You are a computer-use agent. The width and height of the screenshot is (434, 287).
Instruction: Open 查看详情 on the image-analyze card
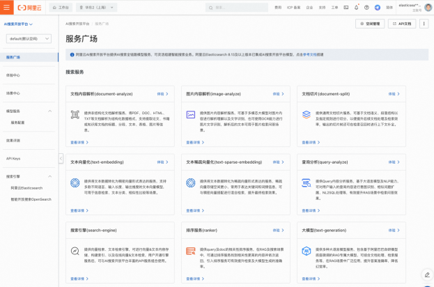(195, 143)
